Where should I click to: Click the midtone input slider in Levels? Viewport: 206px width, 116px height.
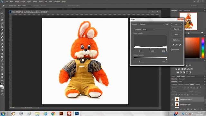click(150, 49)
